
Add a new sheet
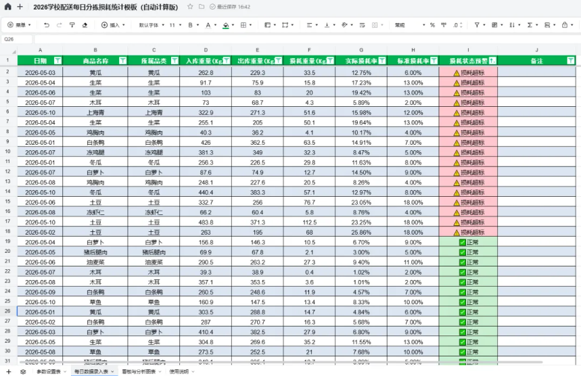(x=9, y=371)
